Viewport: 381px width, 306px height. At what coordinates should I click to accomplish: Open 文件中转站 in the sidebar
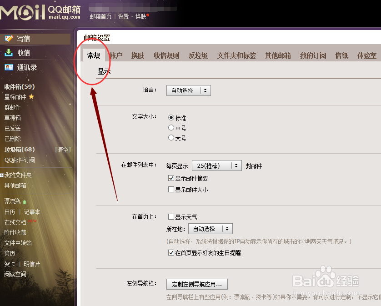(18, 243)
